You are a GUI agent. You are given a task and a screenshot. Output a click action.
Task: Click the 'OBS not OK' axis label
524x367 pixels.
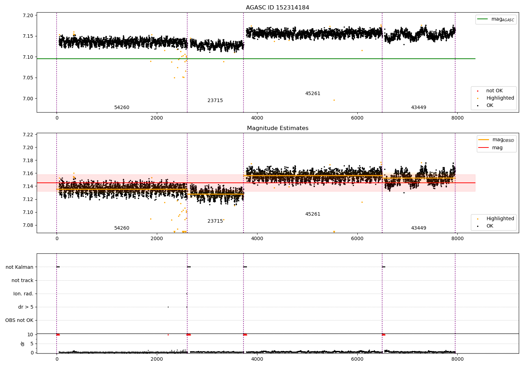tap(19, 321)
